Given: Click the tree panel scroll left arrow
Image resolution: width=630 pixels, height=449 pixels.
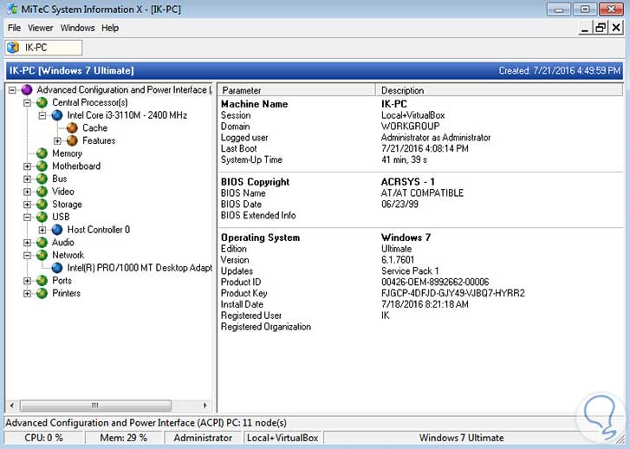Looking at the screenshot, I should (11, 405).
